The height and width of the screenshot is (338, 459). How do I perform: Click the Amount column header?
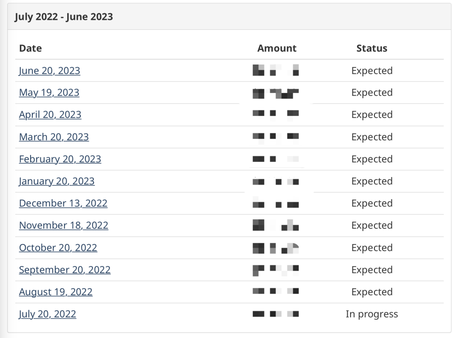[277, 48]
